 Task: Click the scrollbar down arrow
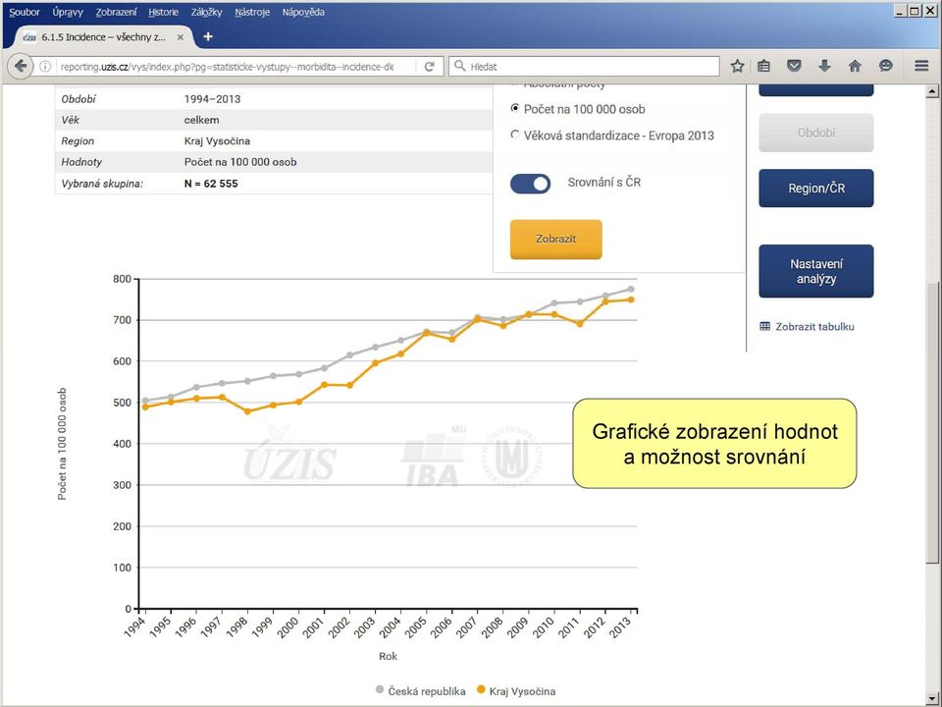932,698
